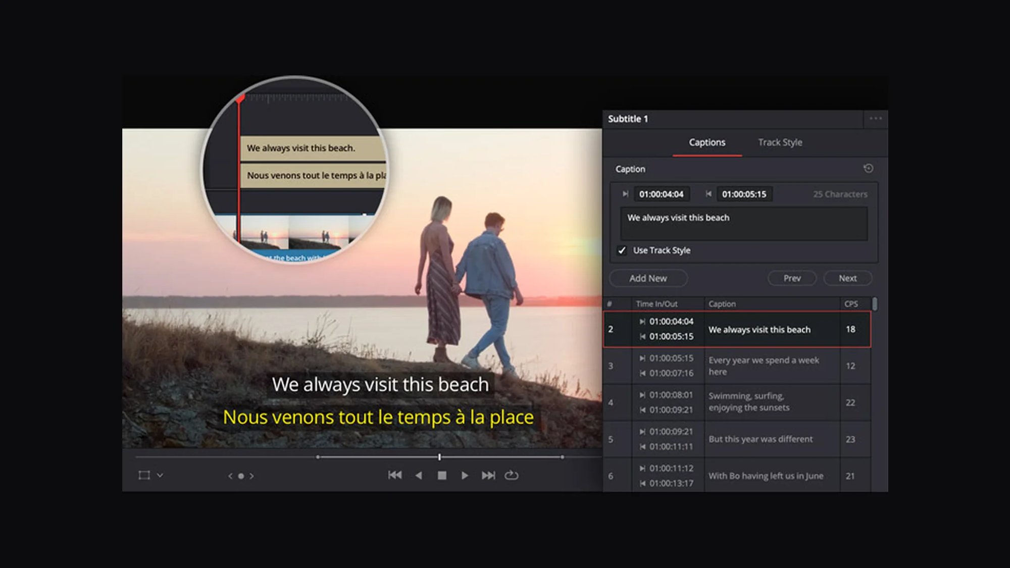This screenshot has height=568, width=1010.
Task: Edit caption start timecode 01:00:04:04 field
Action: (661, 194)
